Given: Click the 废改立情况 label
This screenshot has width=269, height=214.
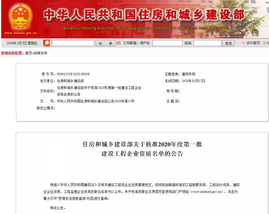Looking at the screenshot, I should click(x=46, y=108).
